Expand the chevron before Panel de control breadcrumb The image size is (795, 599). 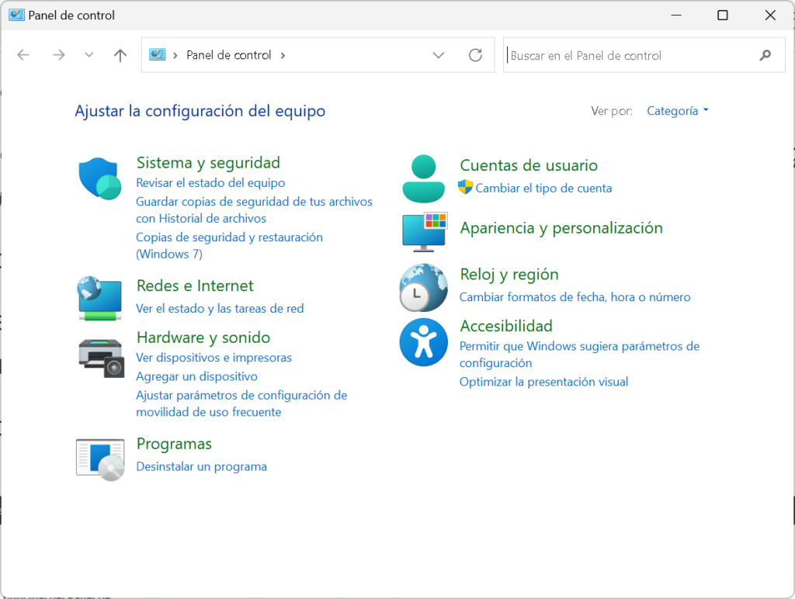click(175, 55)
